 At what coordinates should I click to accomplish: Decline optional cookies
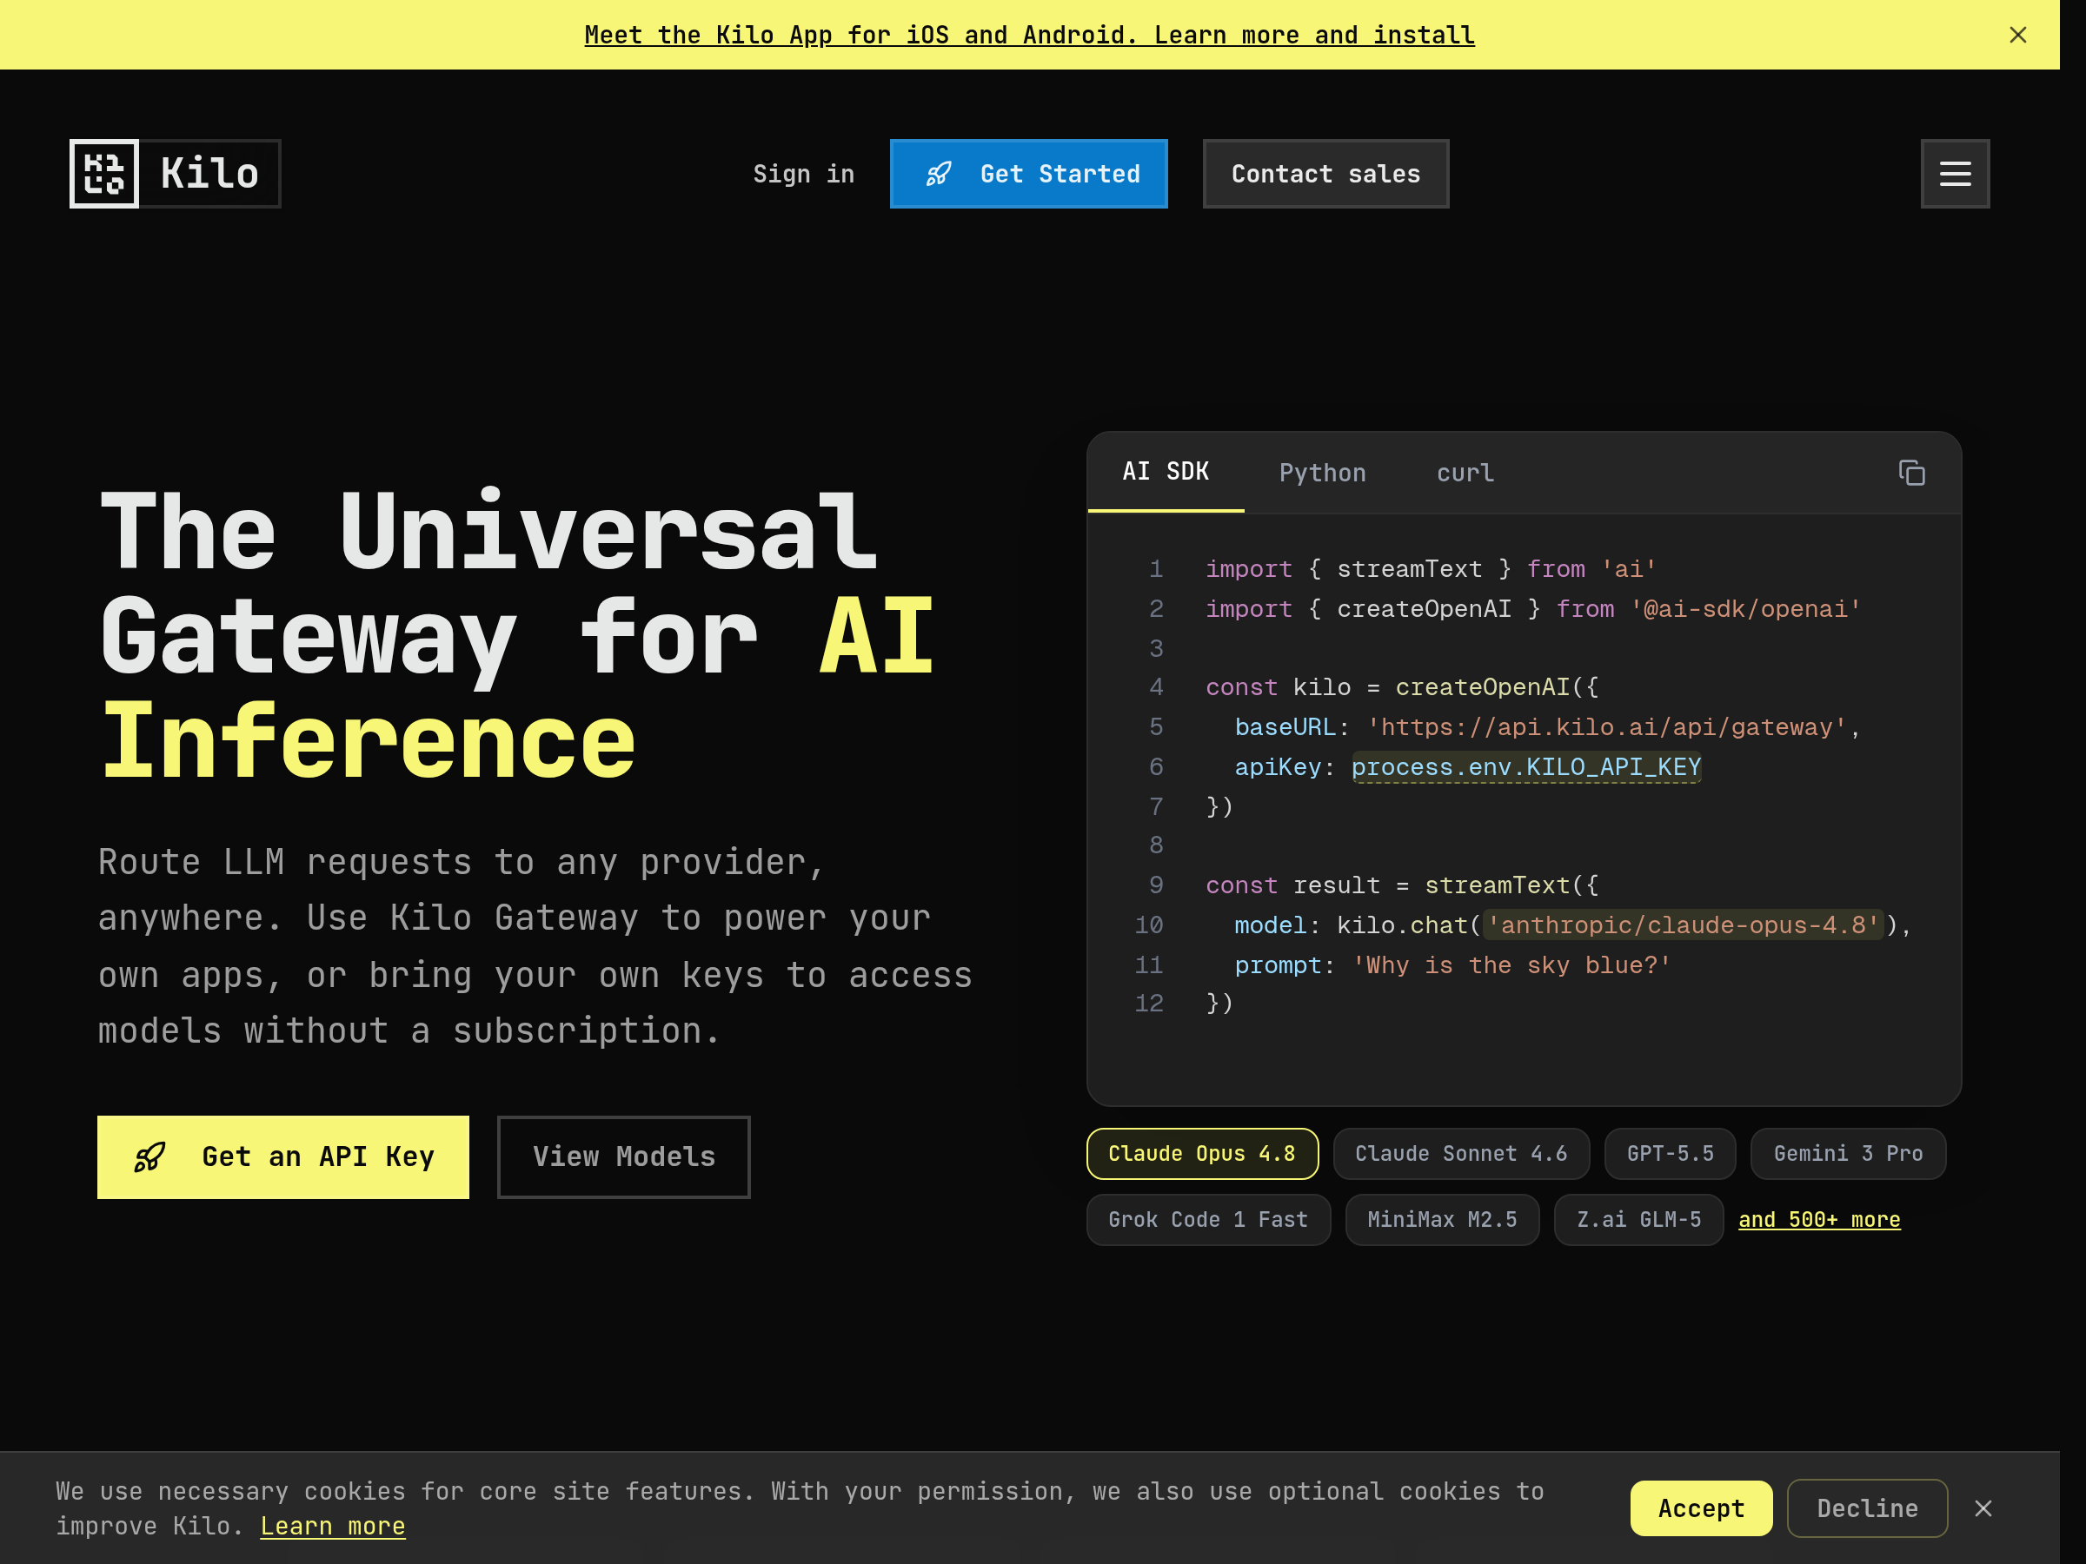(1867, 1508)
